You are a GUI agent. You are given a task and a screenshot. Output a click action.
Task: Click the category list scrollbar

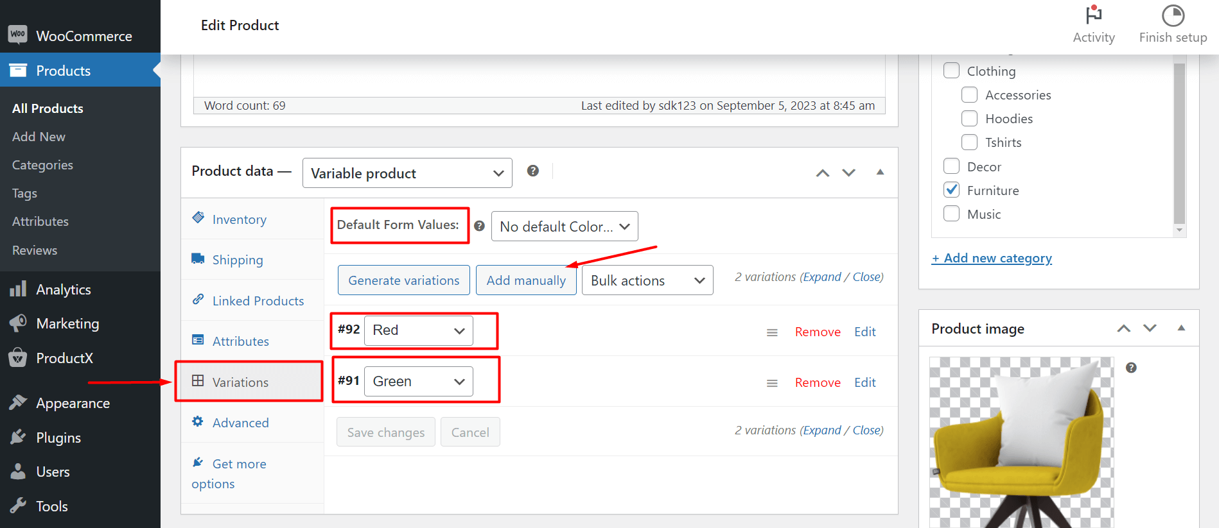coord(1179,141)
